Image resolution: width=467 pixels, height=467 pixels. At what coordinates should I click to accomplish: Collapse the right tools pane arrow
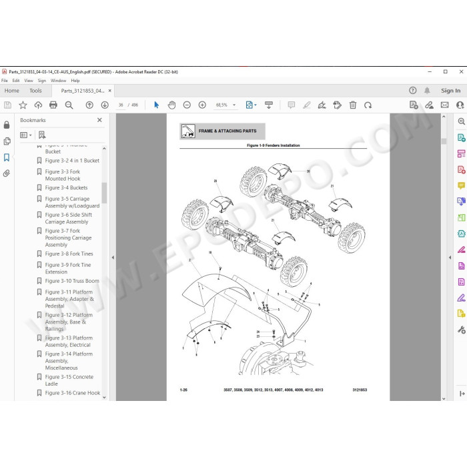coord(450,258)
